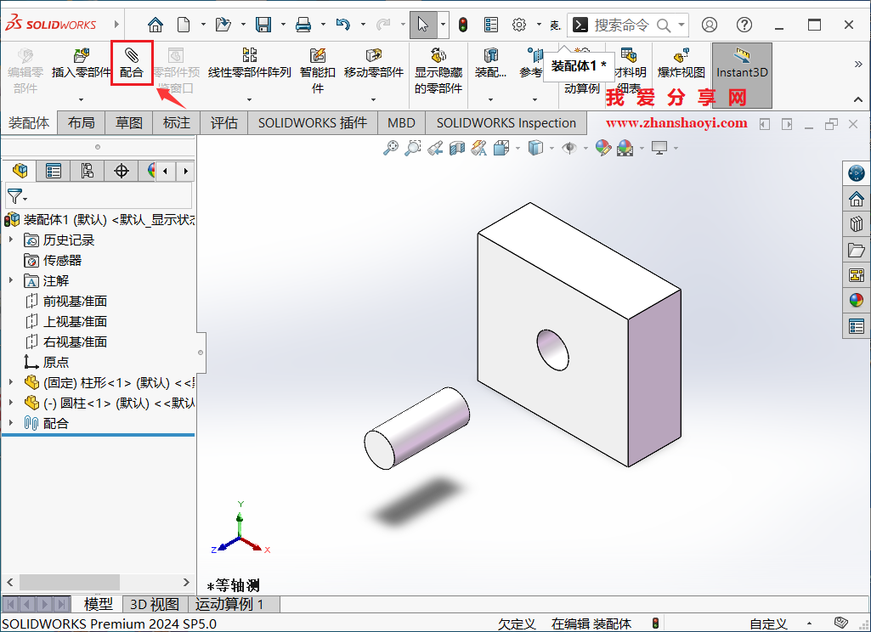Enable the Section View tool
The width and height of the screenshot is (871, 632).
[457, 148]
